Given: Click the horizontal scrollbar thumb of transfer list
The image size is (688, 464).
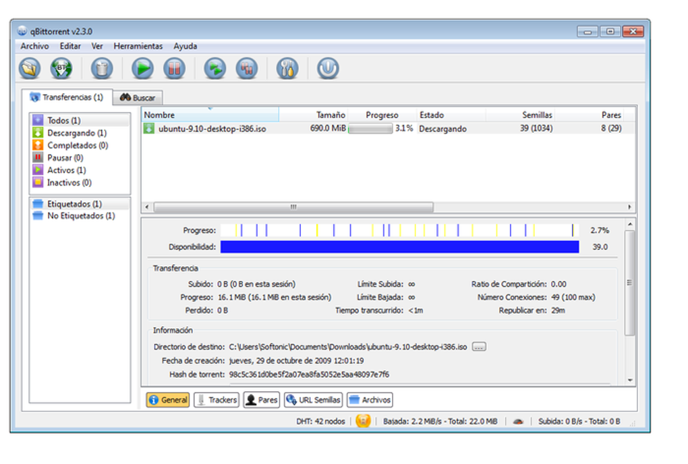Looking at the screenshot, I should (x=293, y=206).
